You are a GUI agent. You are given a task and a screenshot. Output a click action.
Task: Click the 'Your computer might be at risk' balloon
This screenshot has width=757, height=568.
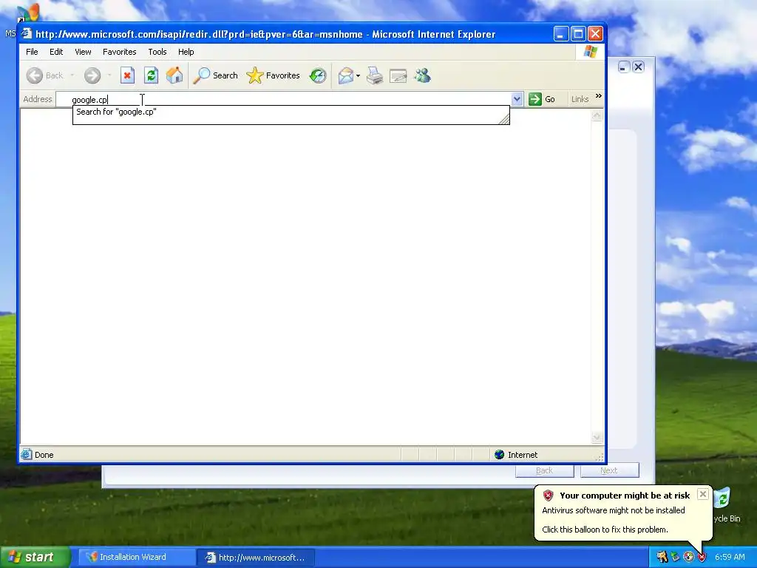pos(623,513)
